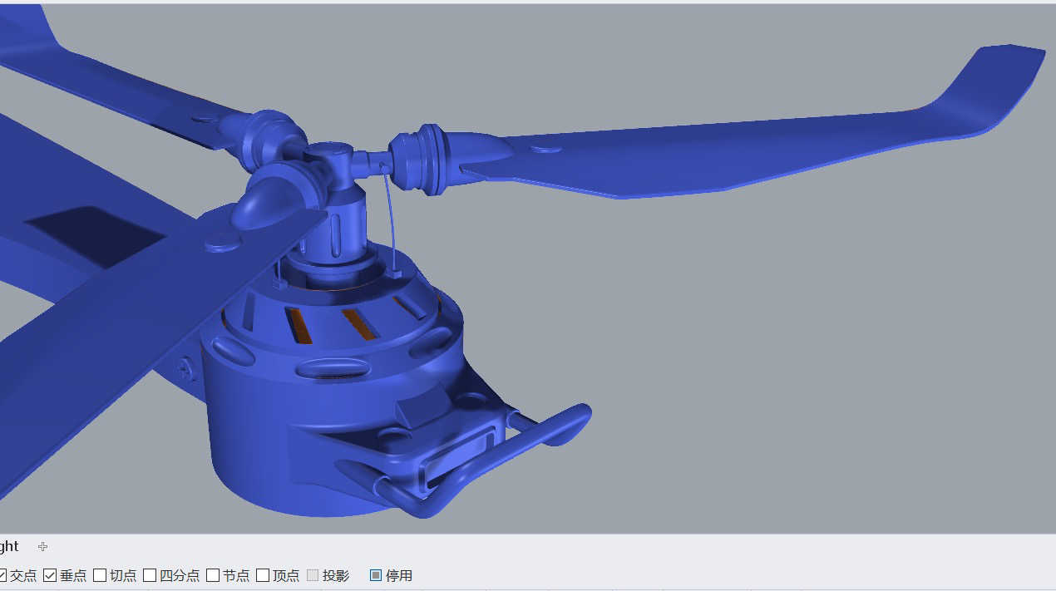Enable the 节点 (knot) osnap
The height and width of the screenshot is (591, 1056).
[x=213, y=575]
